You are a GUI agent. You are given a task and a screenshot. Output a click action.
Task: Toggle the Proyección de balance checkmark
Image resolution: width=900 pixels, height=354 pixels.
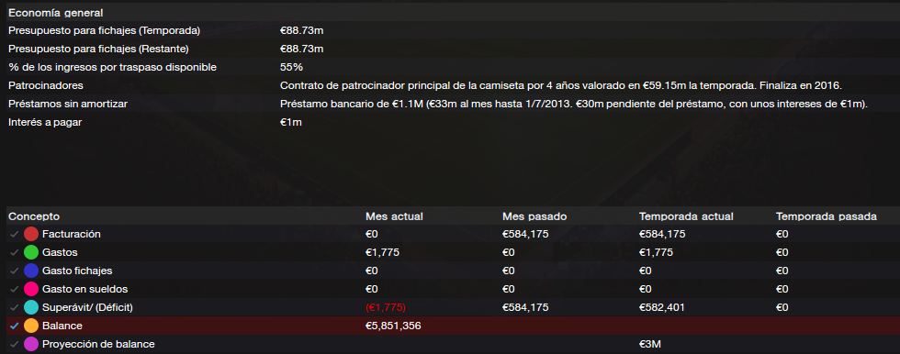(x=14, y=344)
